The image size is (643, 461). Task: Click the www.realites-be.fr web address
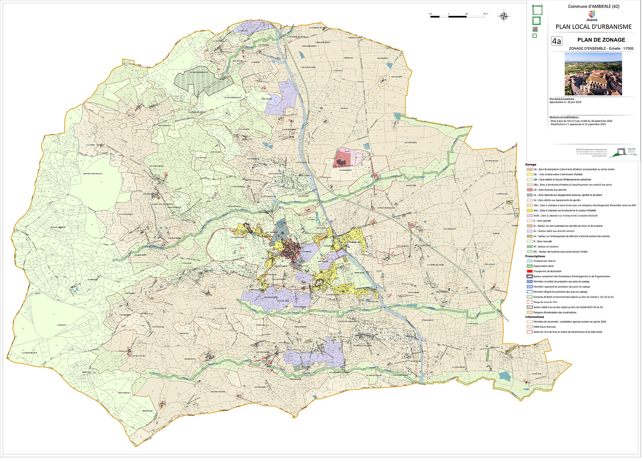(599, 156)
